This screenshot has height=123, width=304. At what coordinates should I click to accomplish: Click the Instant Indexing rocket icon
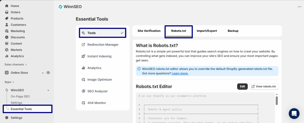[83, 56]
